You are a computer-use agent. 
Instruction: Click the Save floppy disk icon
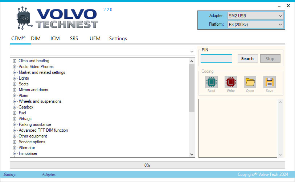[x=270, y=82]
